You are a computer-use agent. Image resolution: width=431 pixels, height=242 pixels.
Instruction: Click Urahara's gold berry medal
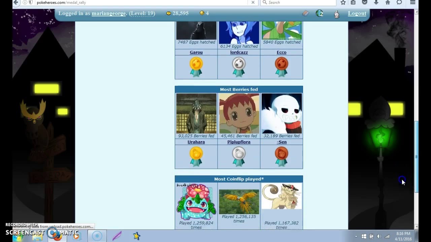click(196, 157)
